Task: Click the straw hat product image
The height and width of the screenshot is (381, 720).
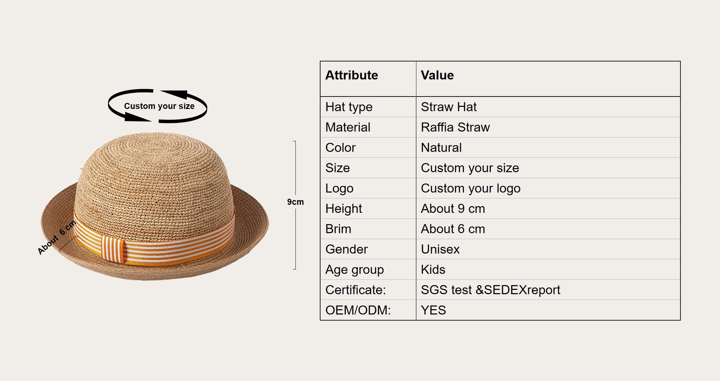Action: point(155,206)
